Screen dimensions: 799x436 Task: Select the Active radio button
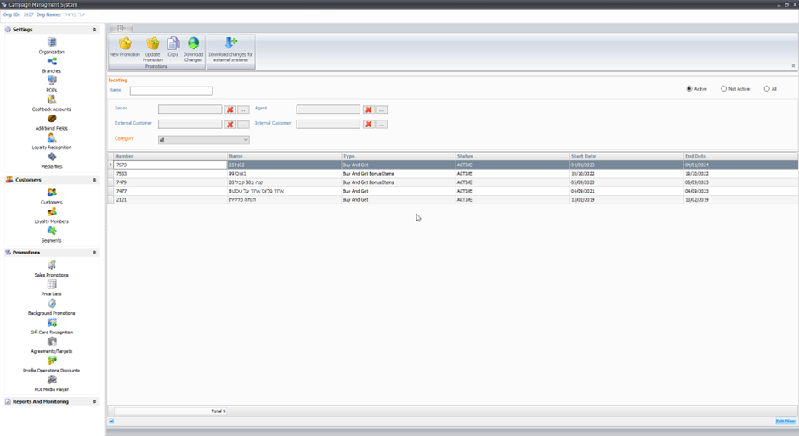(x=689, y=89)
